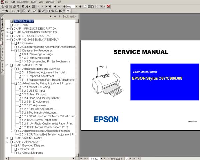Open the Bookmark pane menu button

pos(69,16)
